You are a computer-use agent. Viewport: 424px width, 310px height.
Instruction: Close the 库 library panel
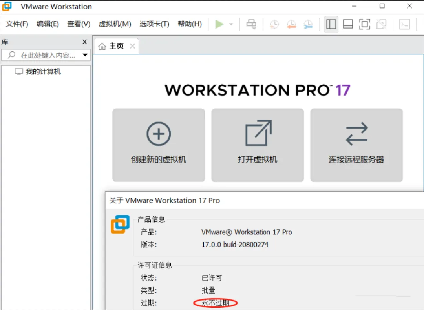[x=85, y=42]
